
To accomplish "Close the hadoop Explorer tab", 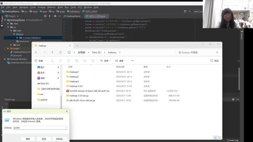I will [70, 46].
